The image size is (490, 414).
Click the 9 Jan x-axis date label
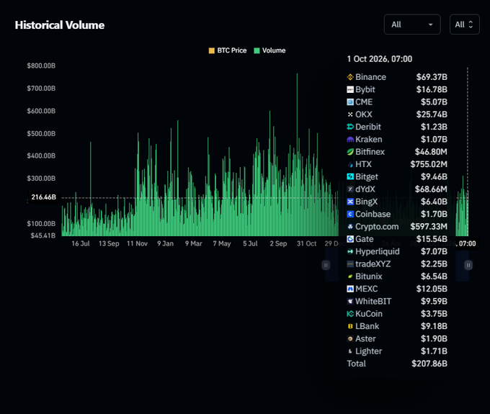coord(165,243)
